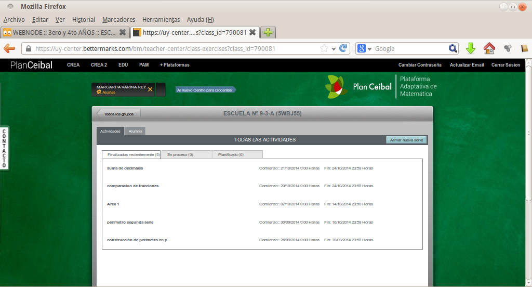This screenshot has height=287, width=532.
Task: Click the magnifier search icon in the Google box
Action: (x=453, y=48)
